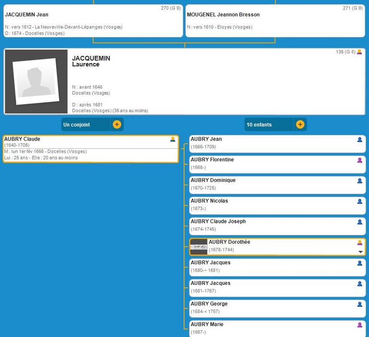Open the Un conjoint section button
Viewport: 369px width, 337px height.
click(86, 125)
